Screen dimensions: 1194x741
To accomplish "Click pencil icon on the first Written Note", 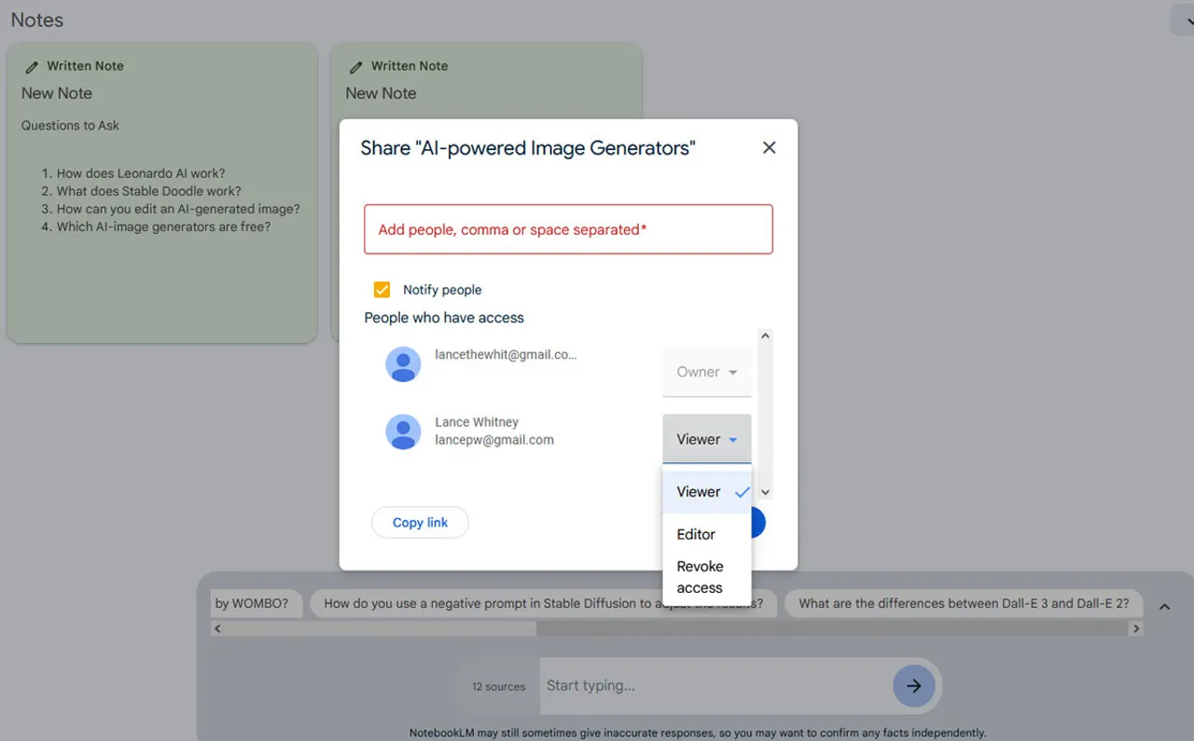I will pyautogui.click(x=32, y=67).
